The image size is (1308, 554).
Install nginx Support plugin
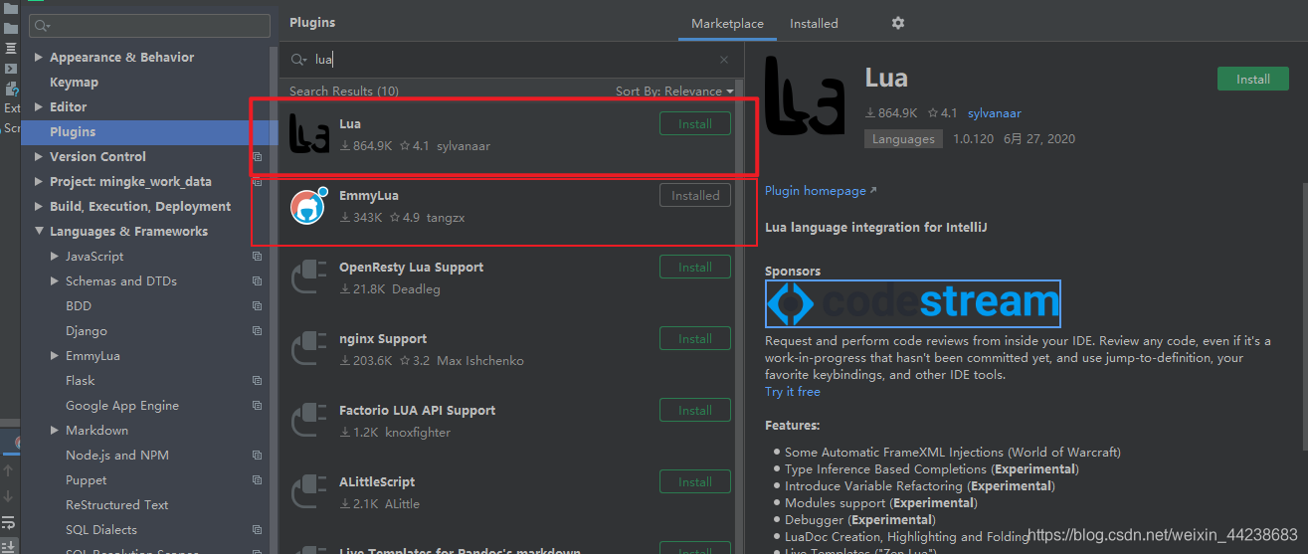pos(695,339)
